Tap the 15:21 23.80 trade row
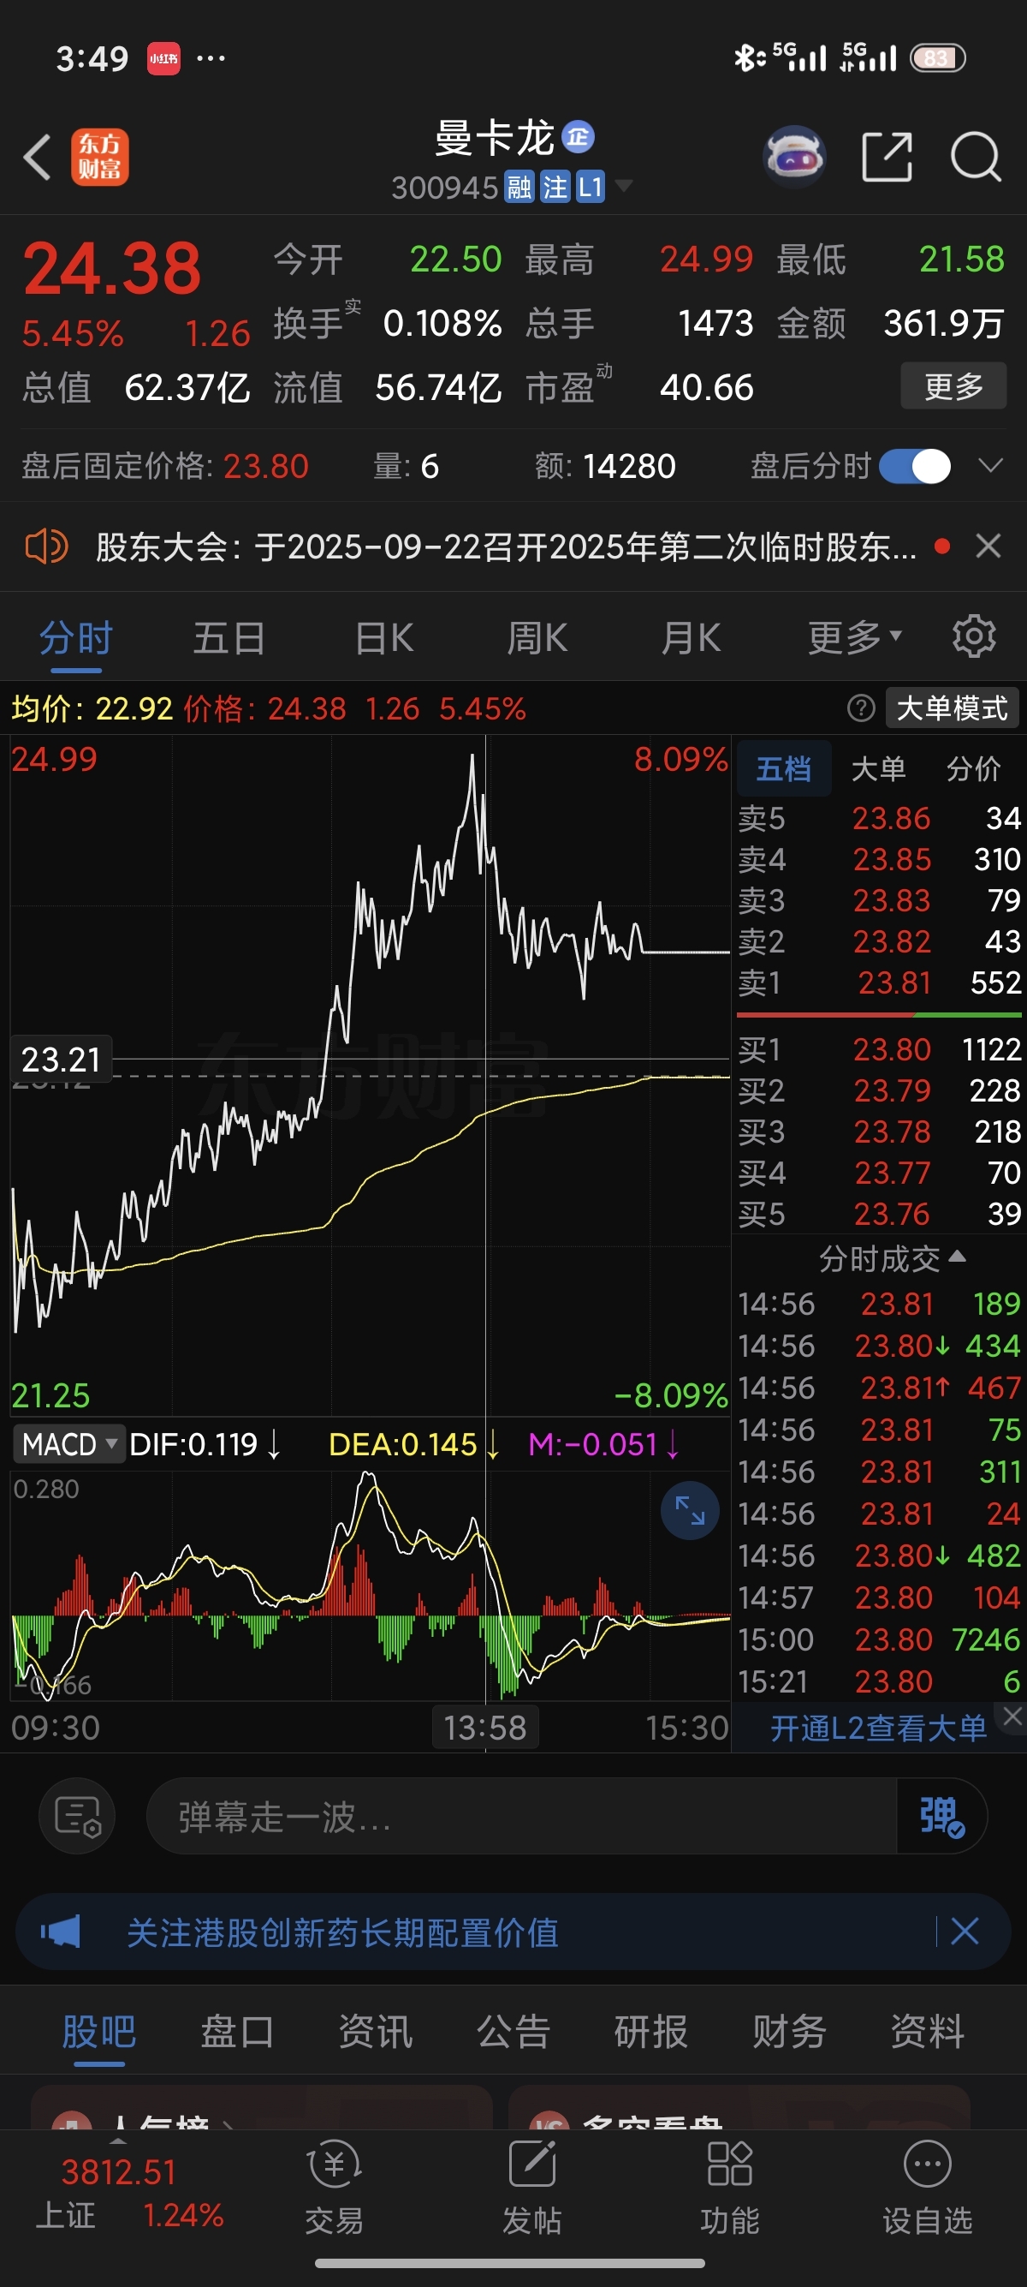The height and width of the screenshot is (2287, 1027). coord(879,1681)
